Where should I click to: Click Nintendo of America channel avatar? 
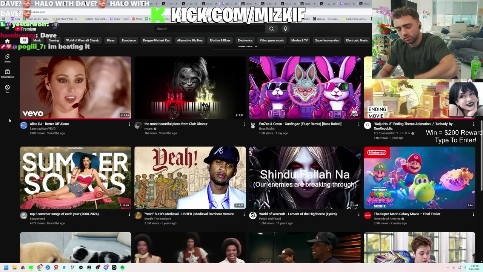point(368,215)
